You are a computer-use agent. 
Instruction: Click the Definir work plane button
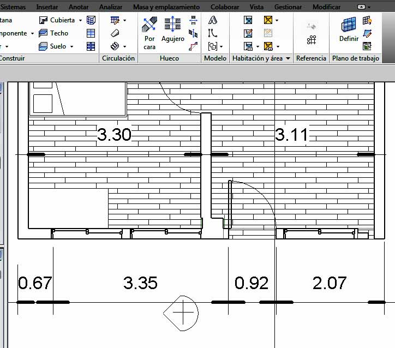tap(349, 30)
